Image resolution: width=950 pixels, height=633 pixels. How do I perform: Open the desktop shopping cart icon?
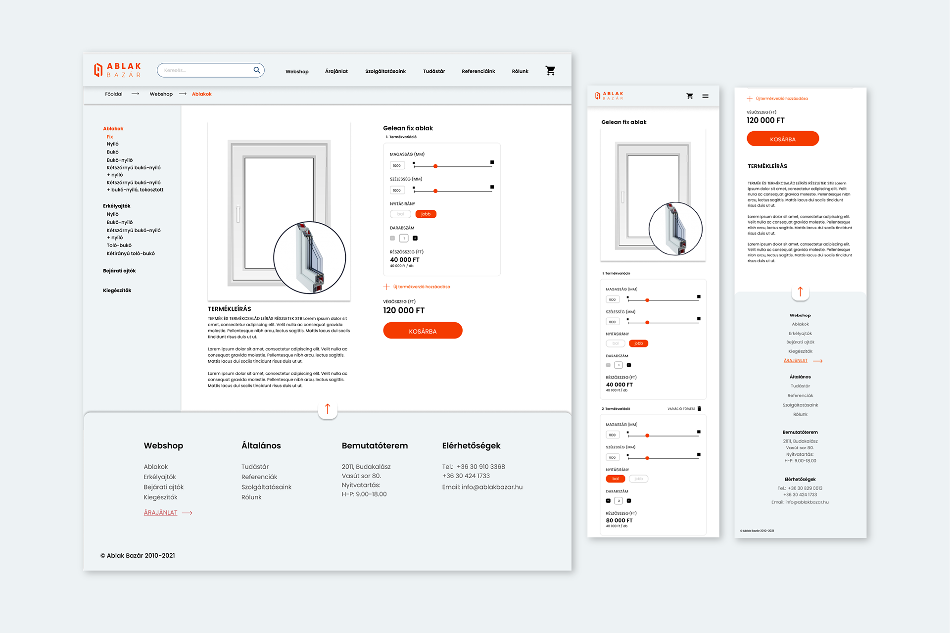(550, 71)
